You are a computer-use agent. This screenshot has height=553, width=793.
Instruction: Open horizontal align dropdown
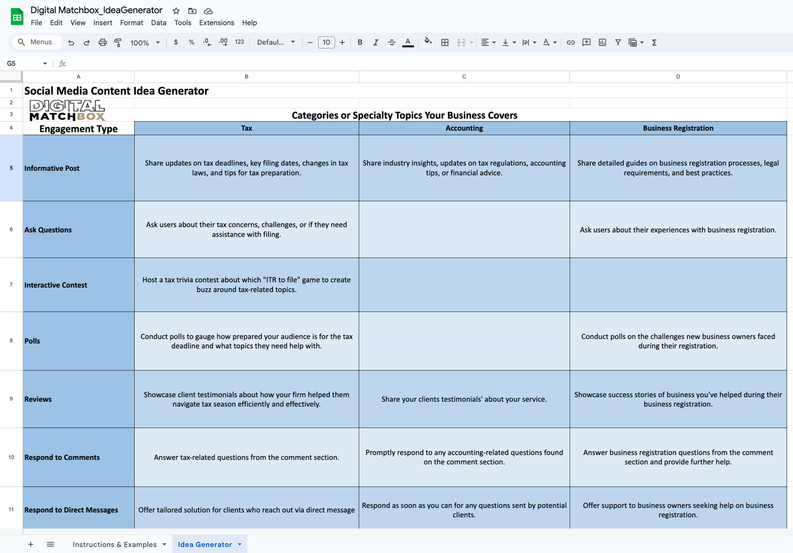tap(488, 42)
